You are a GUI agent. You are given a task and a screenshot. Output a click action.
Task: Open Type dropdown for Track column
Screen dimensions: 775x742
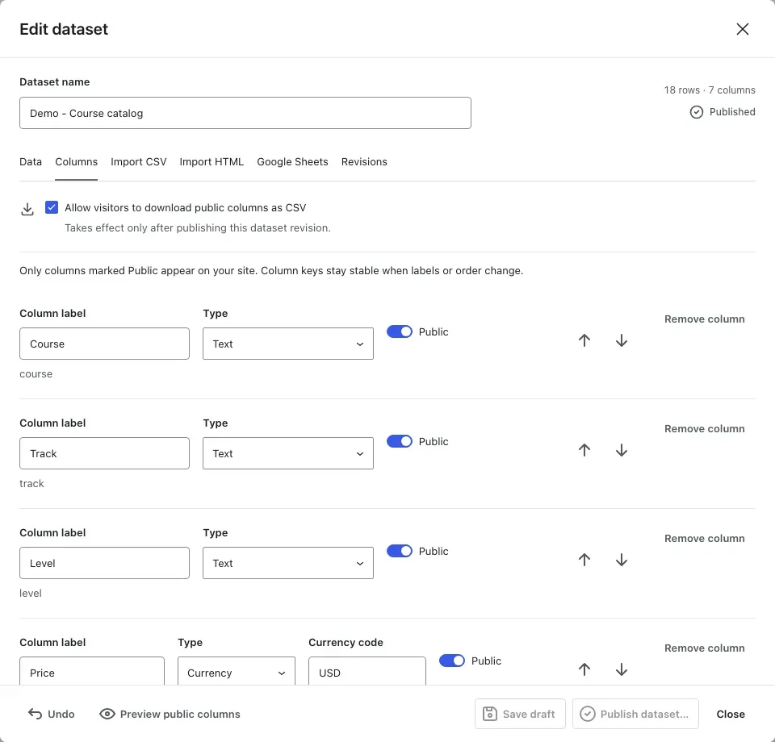tap(287, 453)
